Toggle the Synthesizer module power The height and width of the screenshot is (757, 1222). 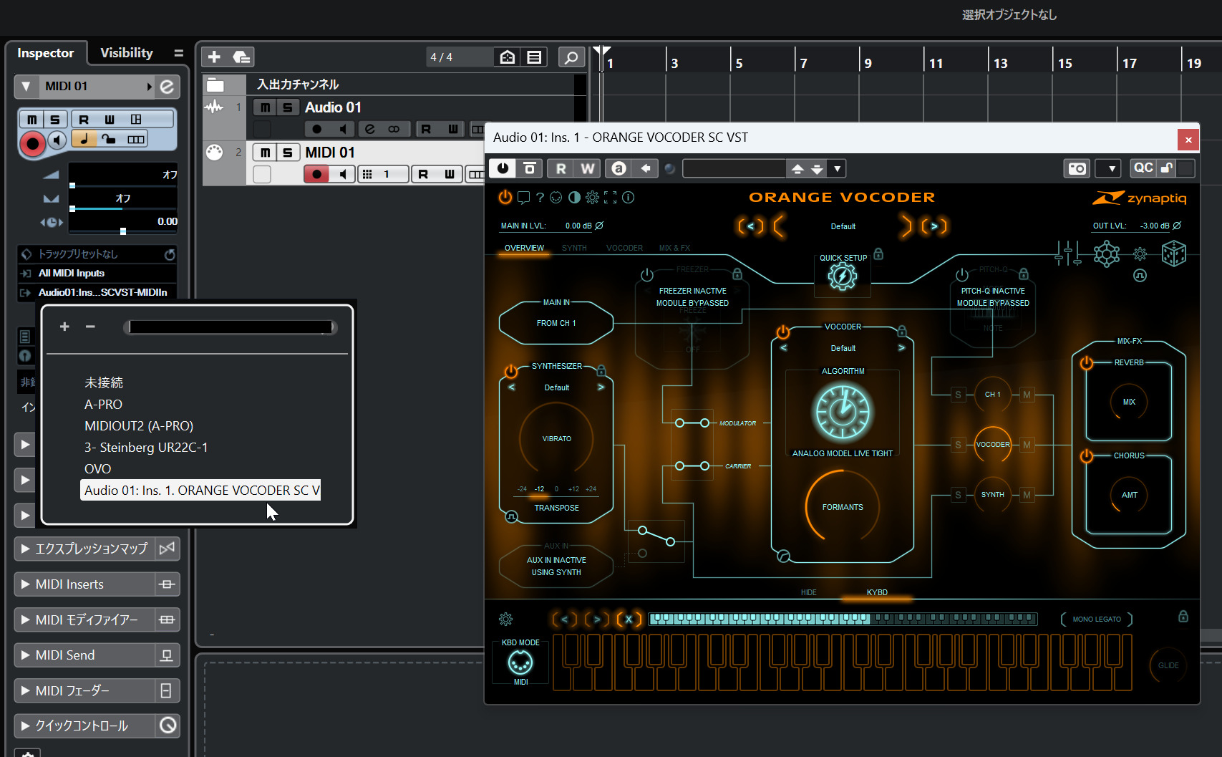pyautogui.click(x=511, y=372)
